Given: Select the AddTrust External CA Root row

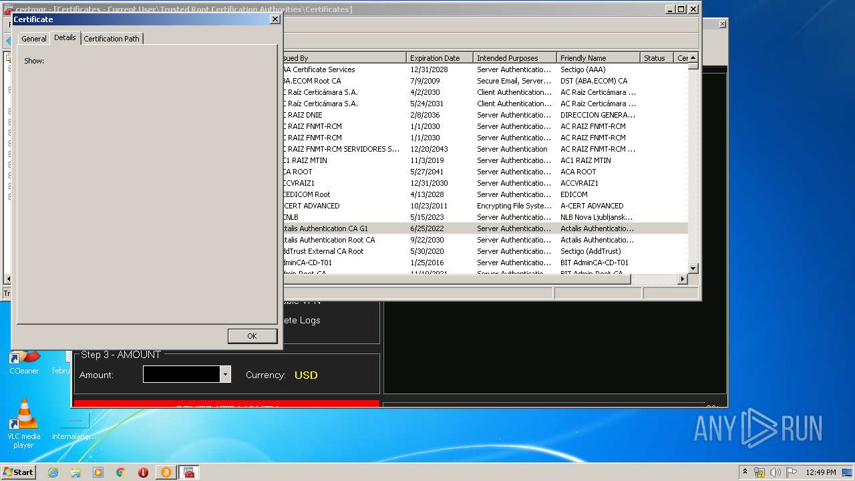Looking at the screenshot, I should pos(484,251).
